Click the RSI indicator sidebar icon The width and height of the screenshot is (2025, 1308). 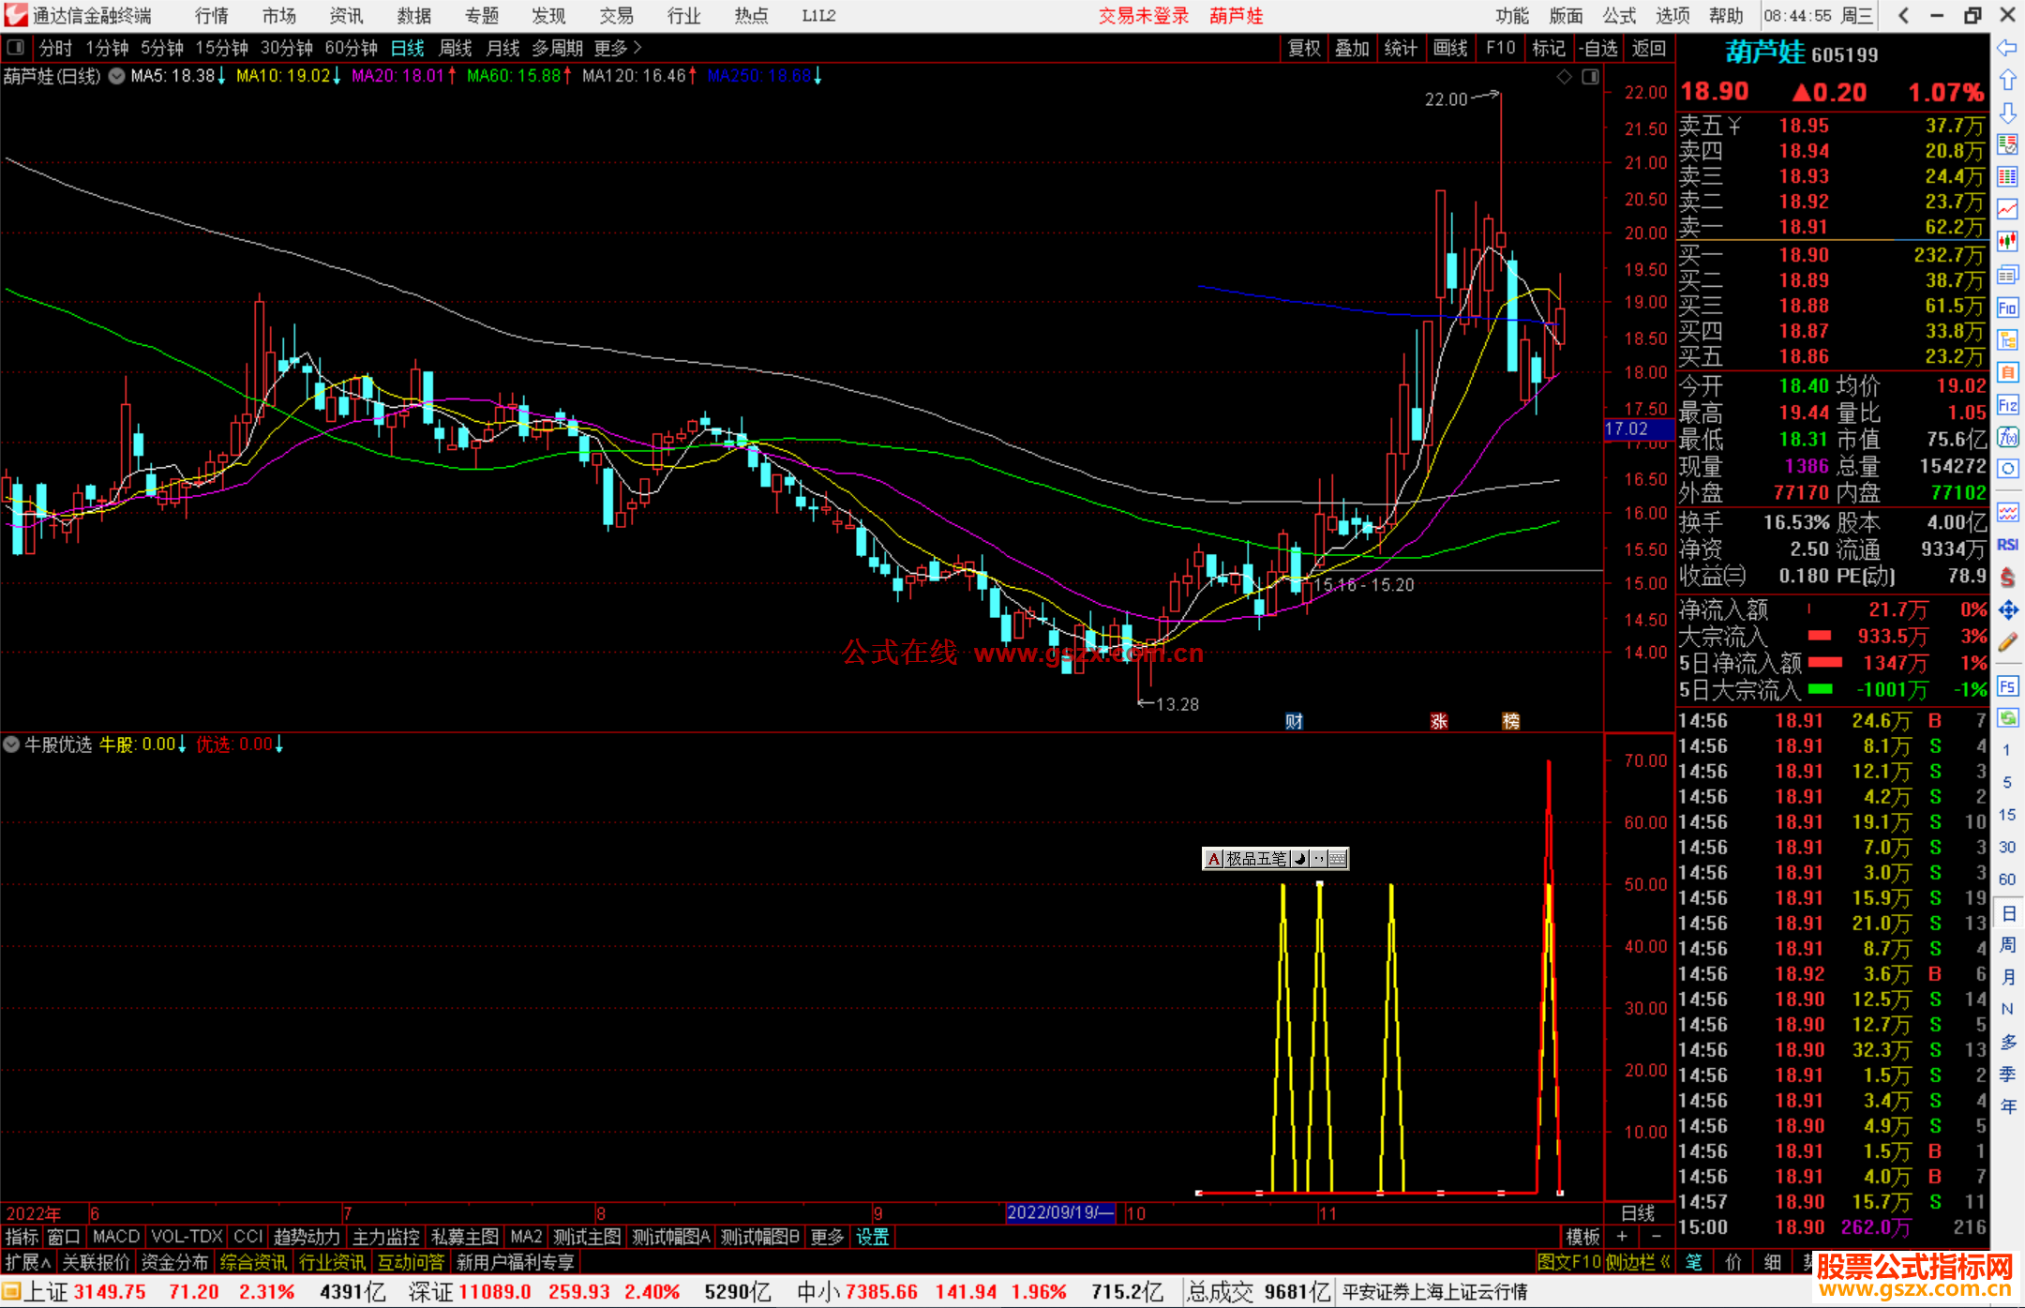[x=2007, y=545]
